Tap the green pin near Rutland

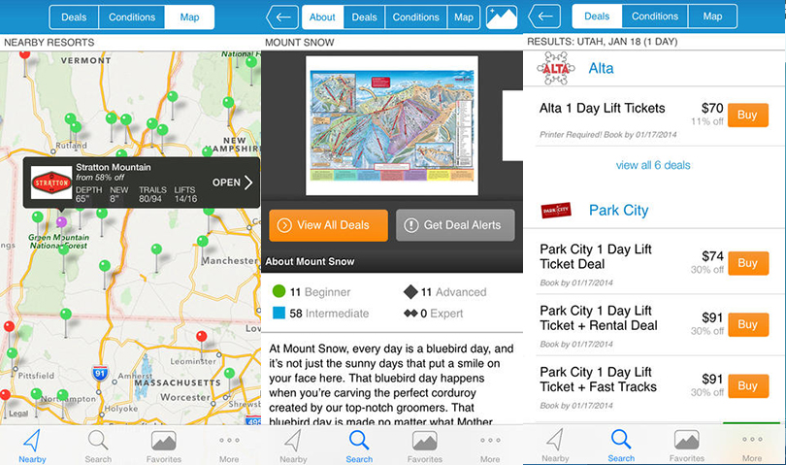76,127
